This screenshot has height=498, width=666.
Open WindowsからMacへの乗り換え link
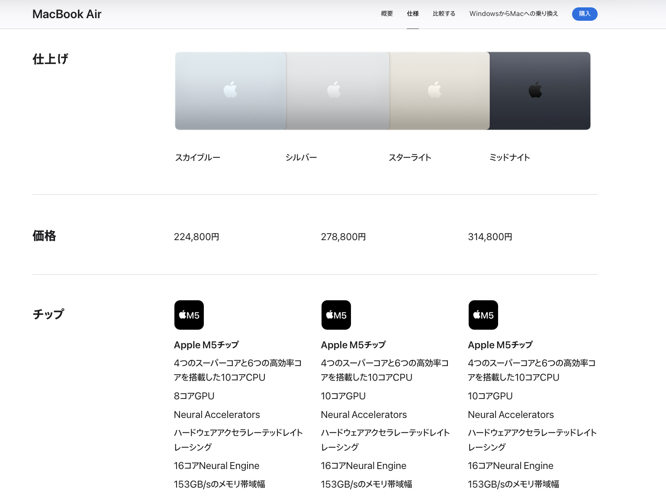point(514,14)
